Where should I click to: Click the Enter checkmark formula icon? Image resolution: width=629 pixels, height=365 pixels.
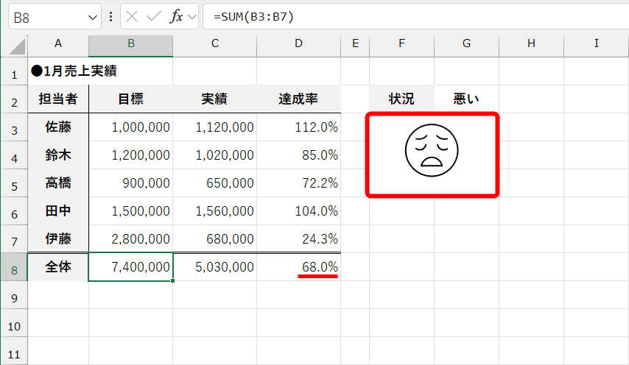click(154, 16)
